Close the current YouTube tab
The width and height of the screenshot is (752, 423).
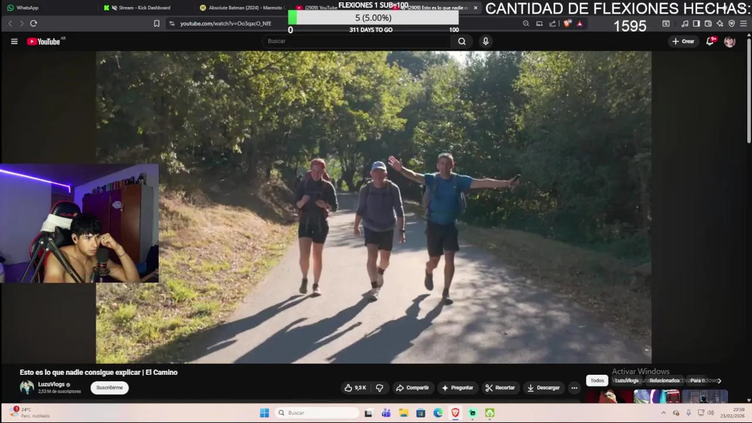point(475,8)
